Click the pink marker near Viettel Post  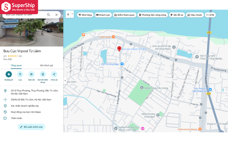click(143, 128)
